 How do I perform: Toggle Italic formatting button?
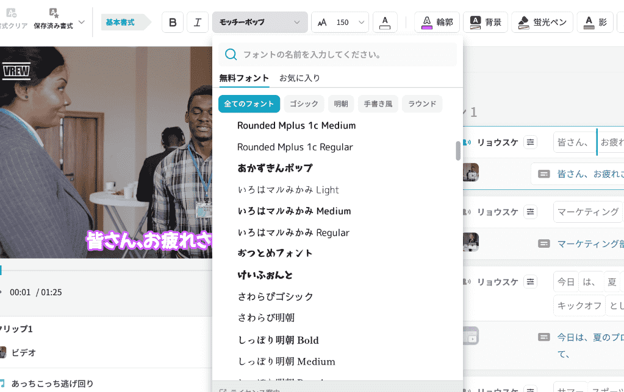click(198, 23)
